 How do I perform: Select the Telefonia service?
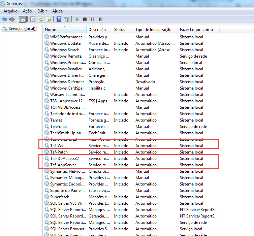[131, 127]
